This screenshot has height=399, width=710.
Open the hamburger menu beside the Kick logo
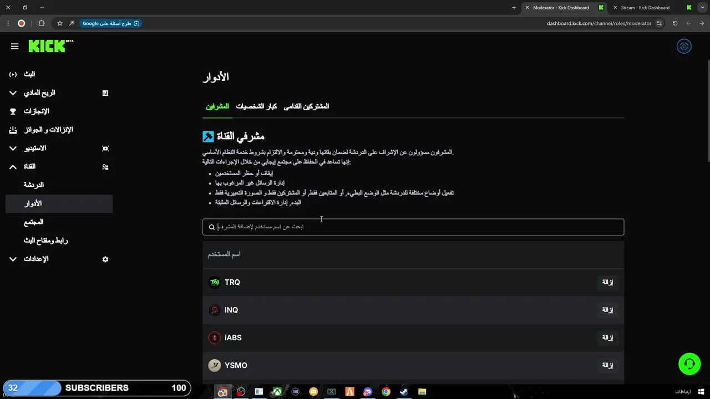tap(15, 47)
